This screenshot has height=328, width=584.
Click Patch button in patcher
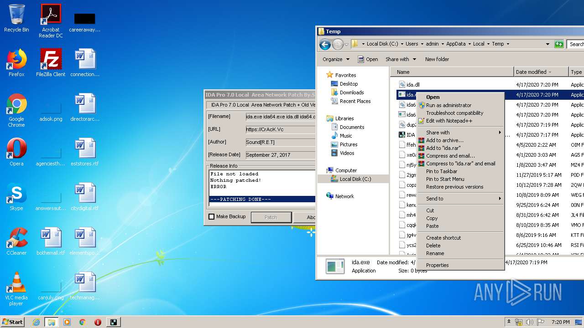[271, 217]
